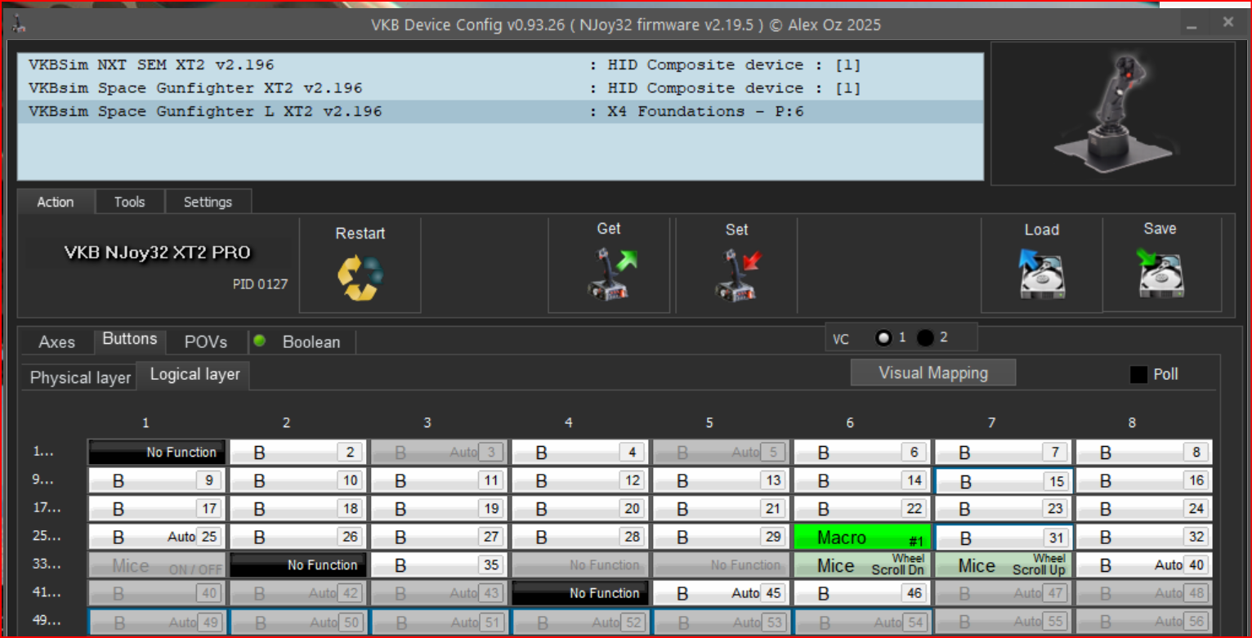
Task: Click the Set joystick red arrow icon
Action: (736, 274)
